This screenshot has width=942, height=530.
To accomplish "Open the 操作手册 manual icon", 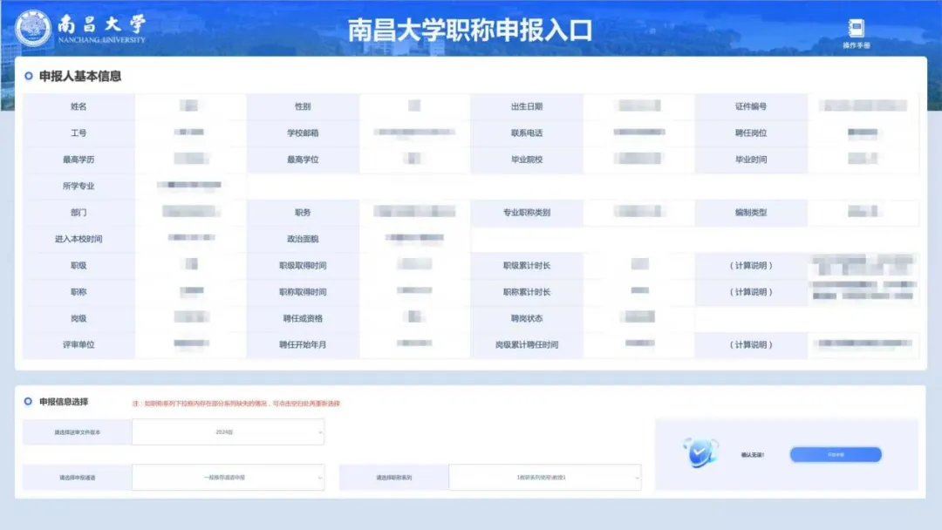I will point(857,34).
